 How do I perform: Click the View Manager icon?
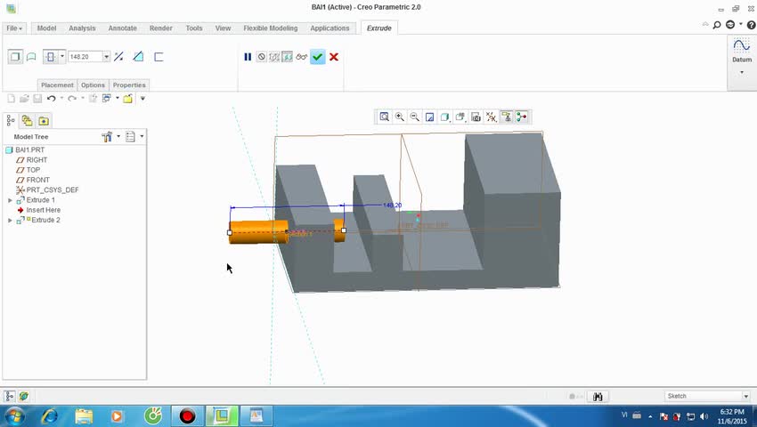[476, 117]
